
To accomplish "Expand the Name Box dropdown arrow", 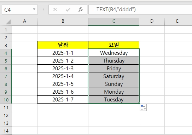I will click(x=34, y=9).
